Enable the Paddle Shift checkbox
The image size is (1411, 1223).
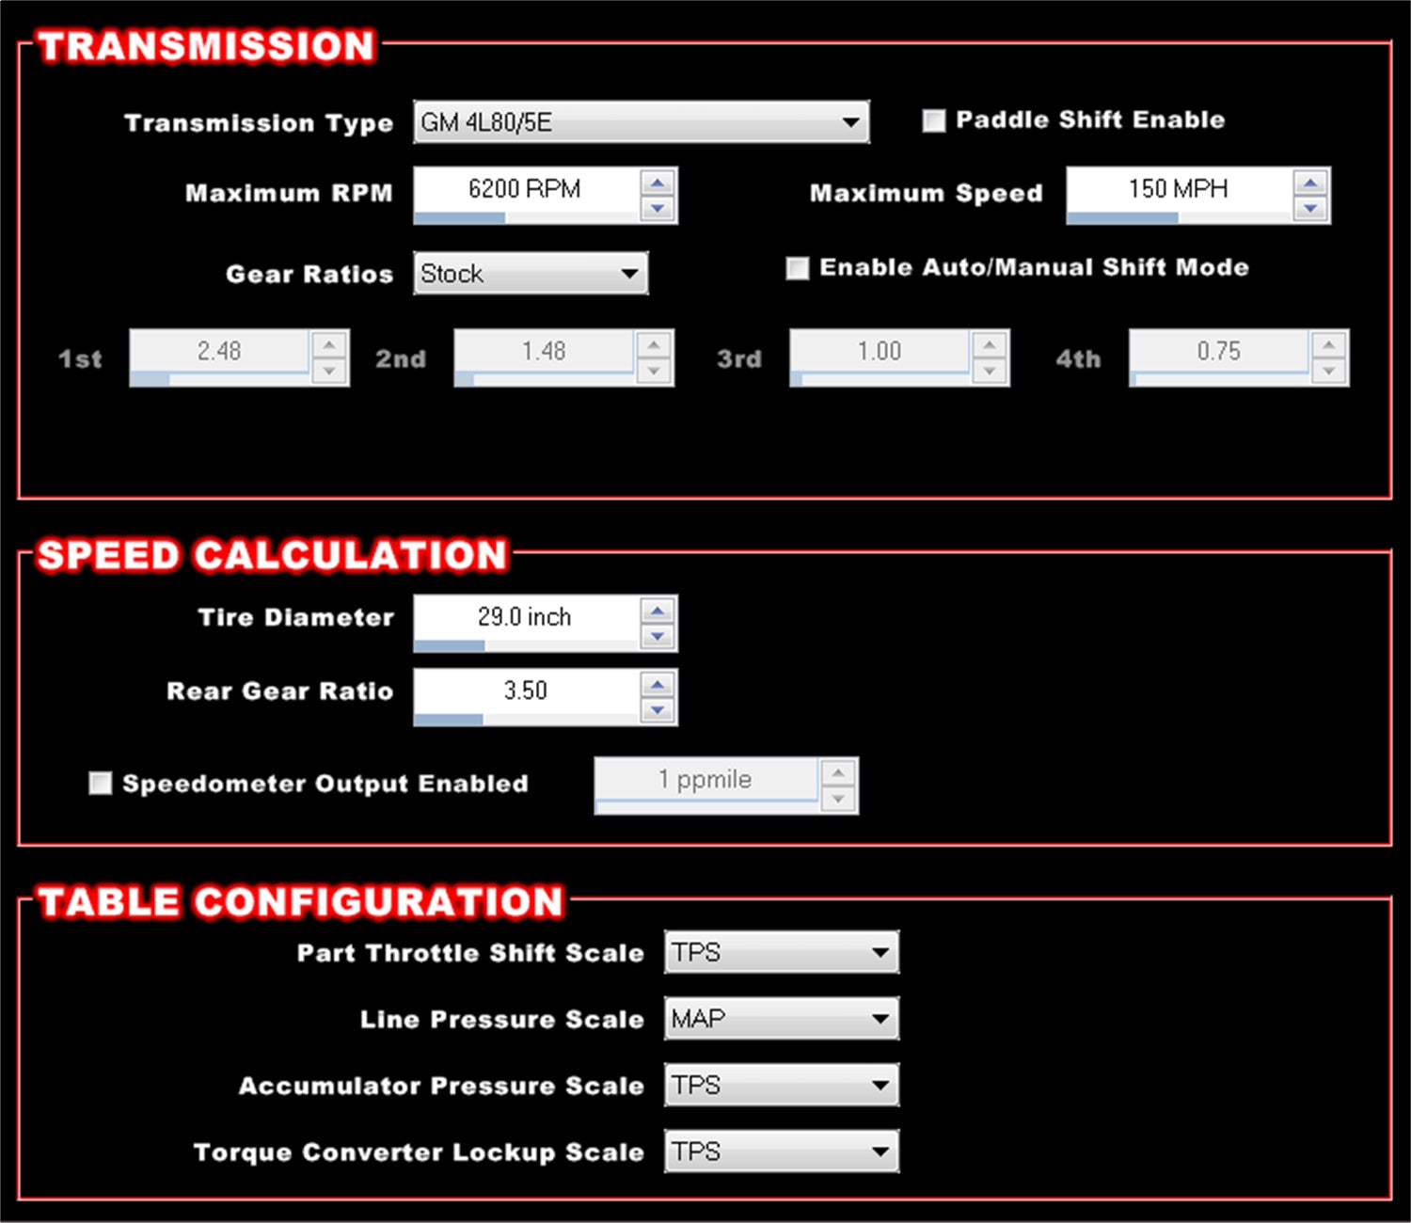(933, 120)
